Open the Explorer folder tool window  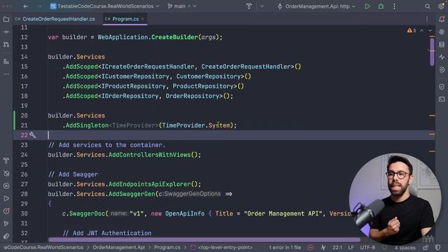tap(6, 19)
